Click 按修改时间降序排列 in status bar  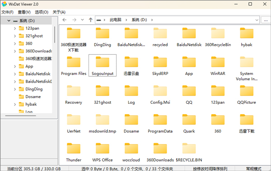(210, 169)
